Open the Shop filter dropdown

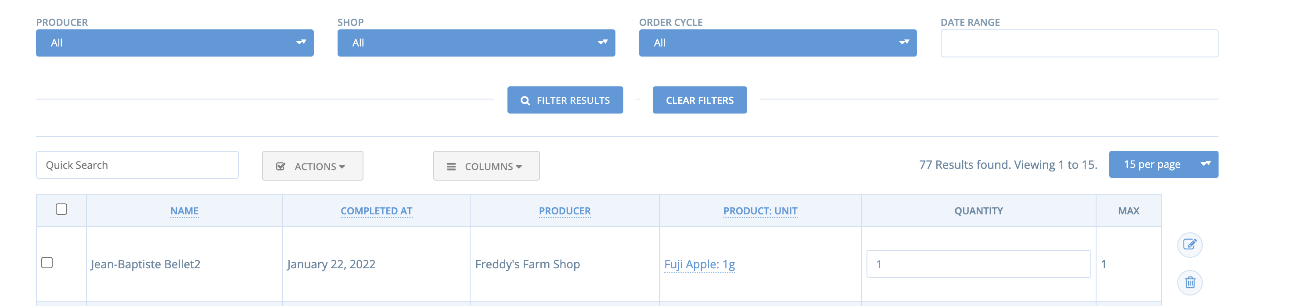click(x=476, y=43)
